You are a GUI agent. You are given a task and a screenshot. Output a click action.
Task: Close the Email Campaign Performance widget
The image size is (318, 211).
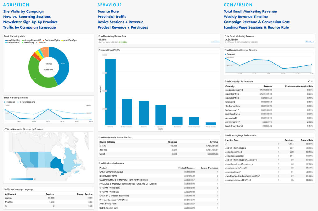point(312,81)
